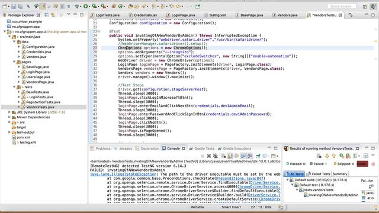Viewport: 379px width, 213px height.
Task: Open the Summary tab in TestNG results
Action: (339, 174)
